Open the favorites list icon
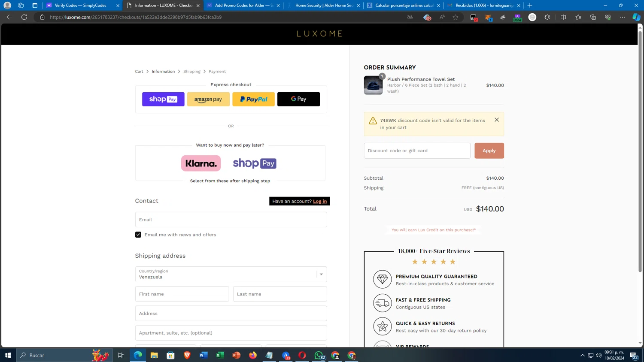 (578, 17)
